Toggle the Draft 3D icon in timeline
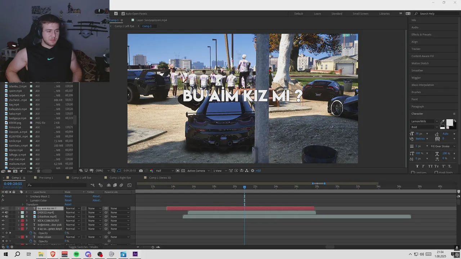This screenshot has height=259, width=461. click(x=100, y=185)
